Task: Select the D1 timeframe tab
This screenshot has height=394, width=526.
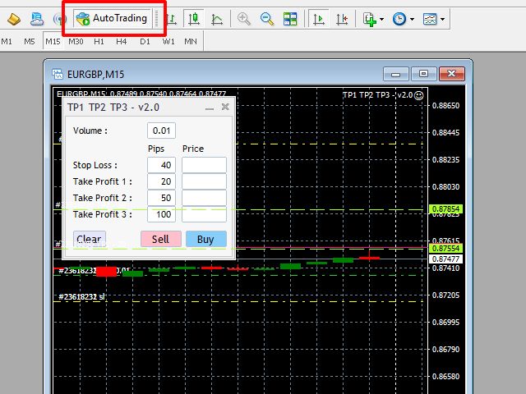Action: click(145, 41)
